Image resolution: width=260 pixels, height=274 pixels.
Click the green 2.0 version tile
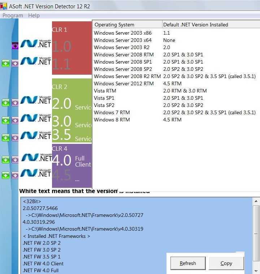pos(62,103)
